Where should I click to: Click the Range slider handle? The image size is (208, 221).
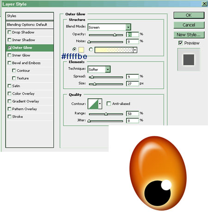[106, 114]
